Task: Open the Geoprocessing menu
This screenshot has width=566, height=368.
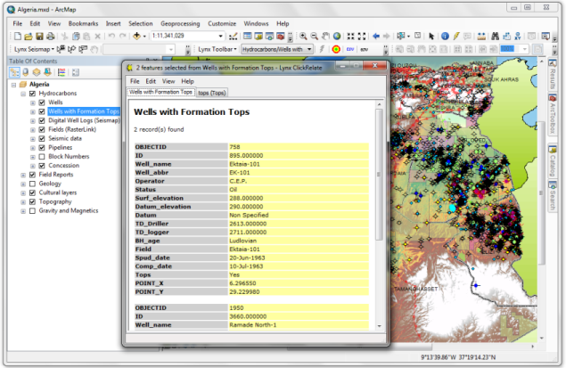Action: (180, 23)
